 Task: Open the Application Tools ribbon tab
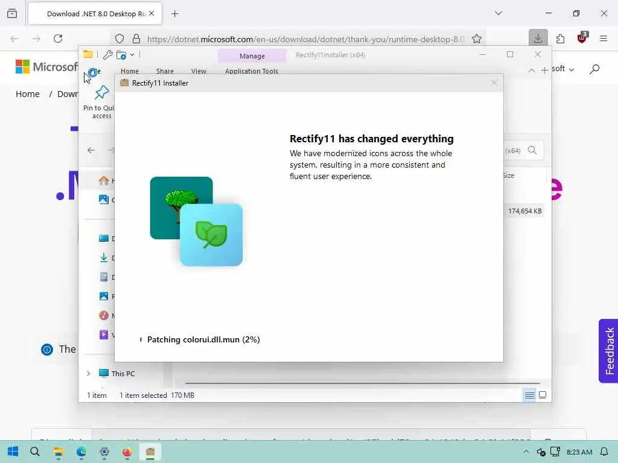point(252,71)
